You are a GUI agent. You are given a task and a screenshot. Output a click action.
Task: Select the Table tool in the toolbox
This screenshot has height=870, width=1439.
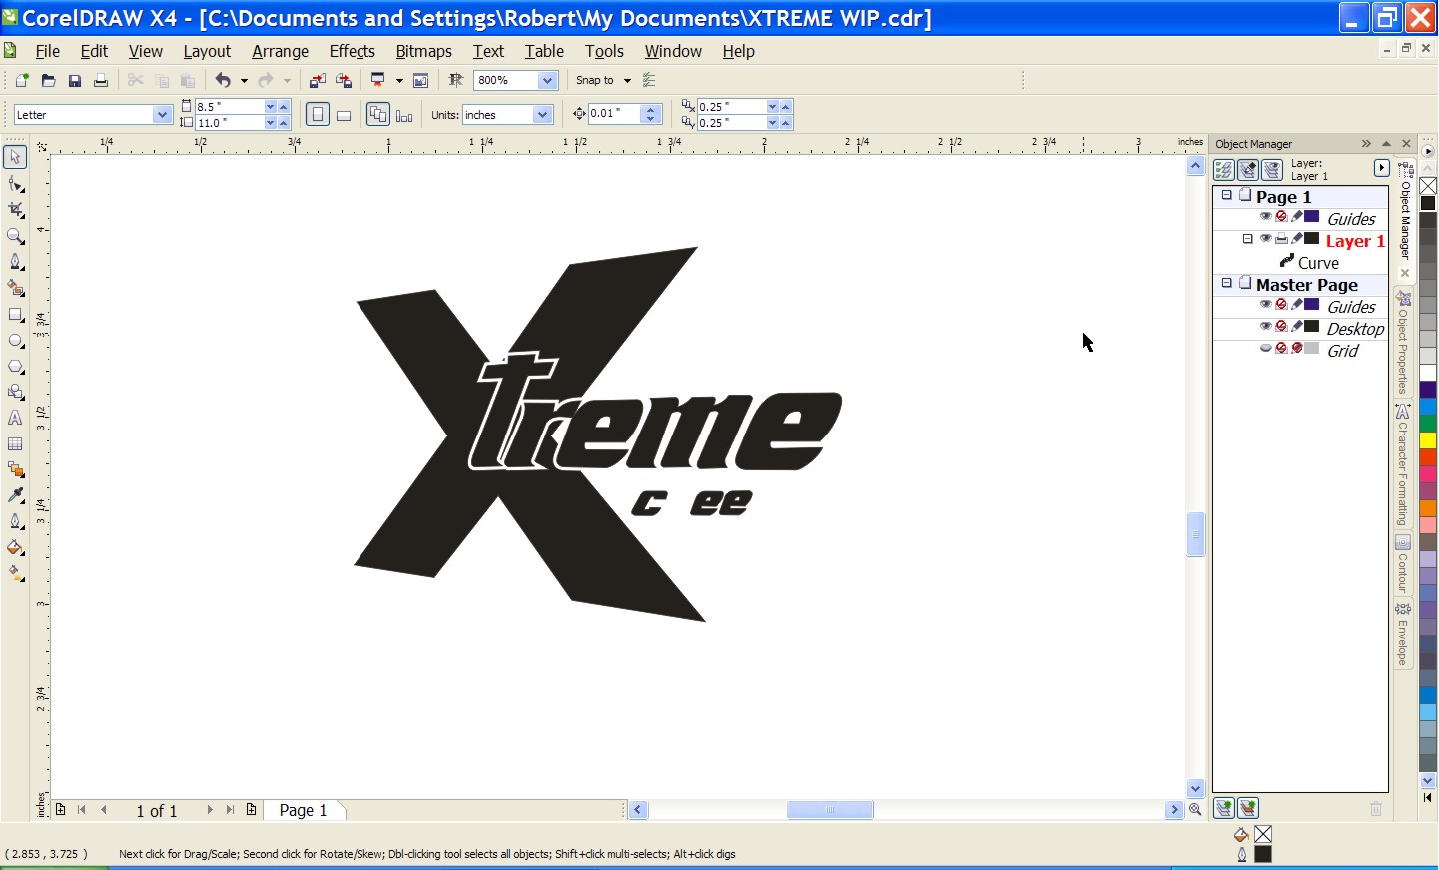click(15, 443)
